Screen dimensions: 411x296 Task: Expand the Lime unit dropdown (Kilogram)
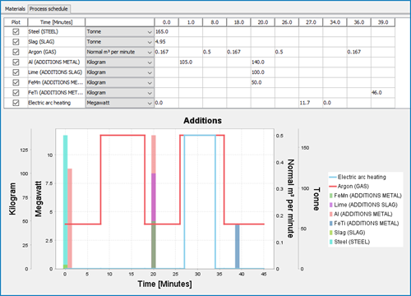[x=119, y=72]
